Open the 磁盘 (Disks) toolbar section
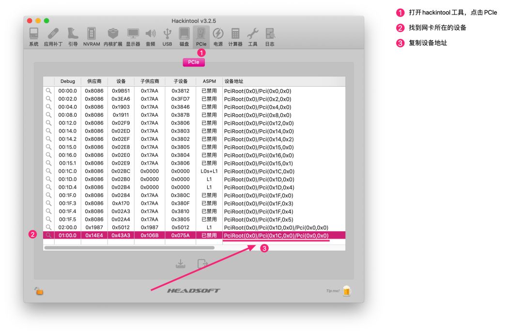Image resolution: width=523 pixels, height=334 pixels. tap(184, 37)
